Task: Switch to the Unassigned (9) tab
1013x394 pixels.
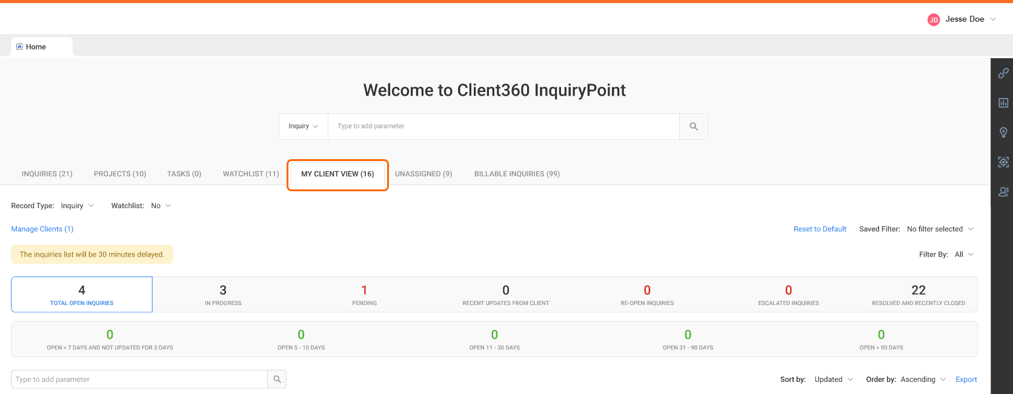Action: pyautogui.click(x=423, y=174)
